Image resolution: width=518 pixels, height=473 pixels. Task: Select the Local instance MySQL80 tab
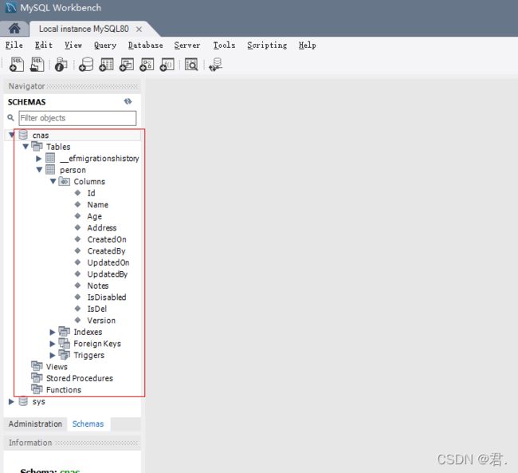(84, 29)
